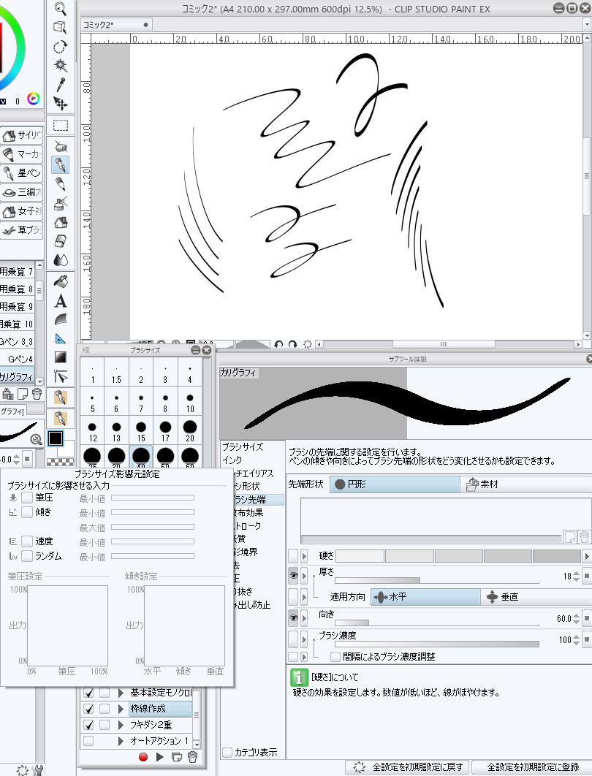Select the Airbrush tool
Screen dimensions: 592x776
point(61,203)
